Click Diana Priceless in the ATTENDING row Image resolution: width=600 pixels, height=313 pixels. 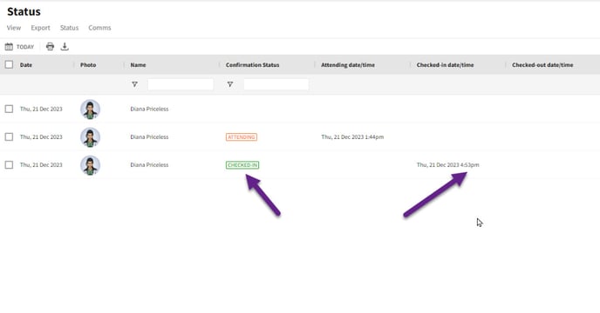149,137
